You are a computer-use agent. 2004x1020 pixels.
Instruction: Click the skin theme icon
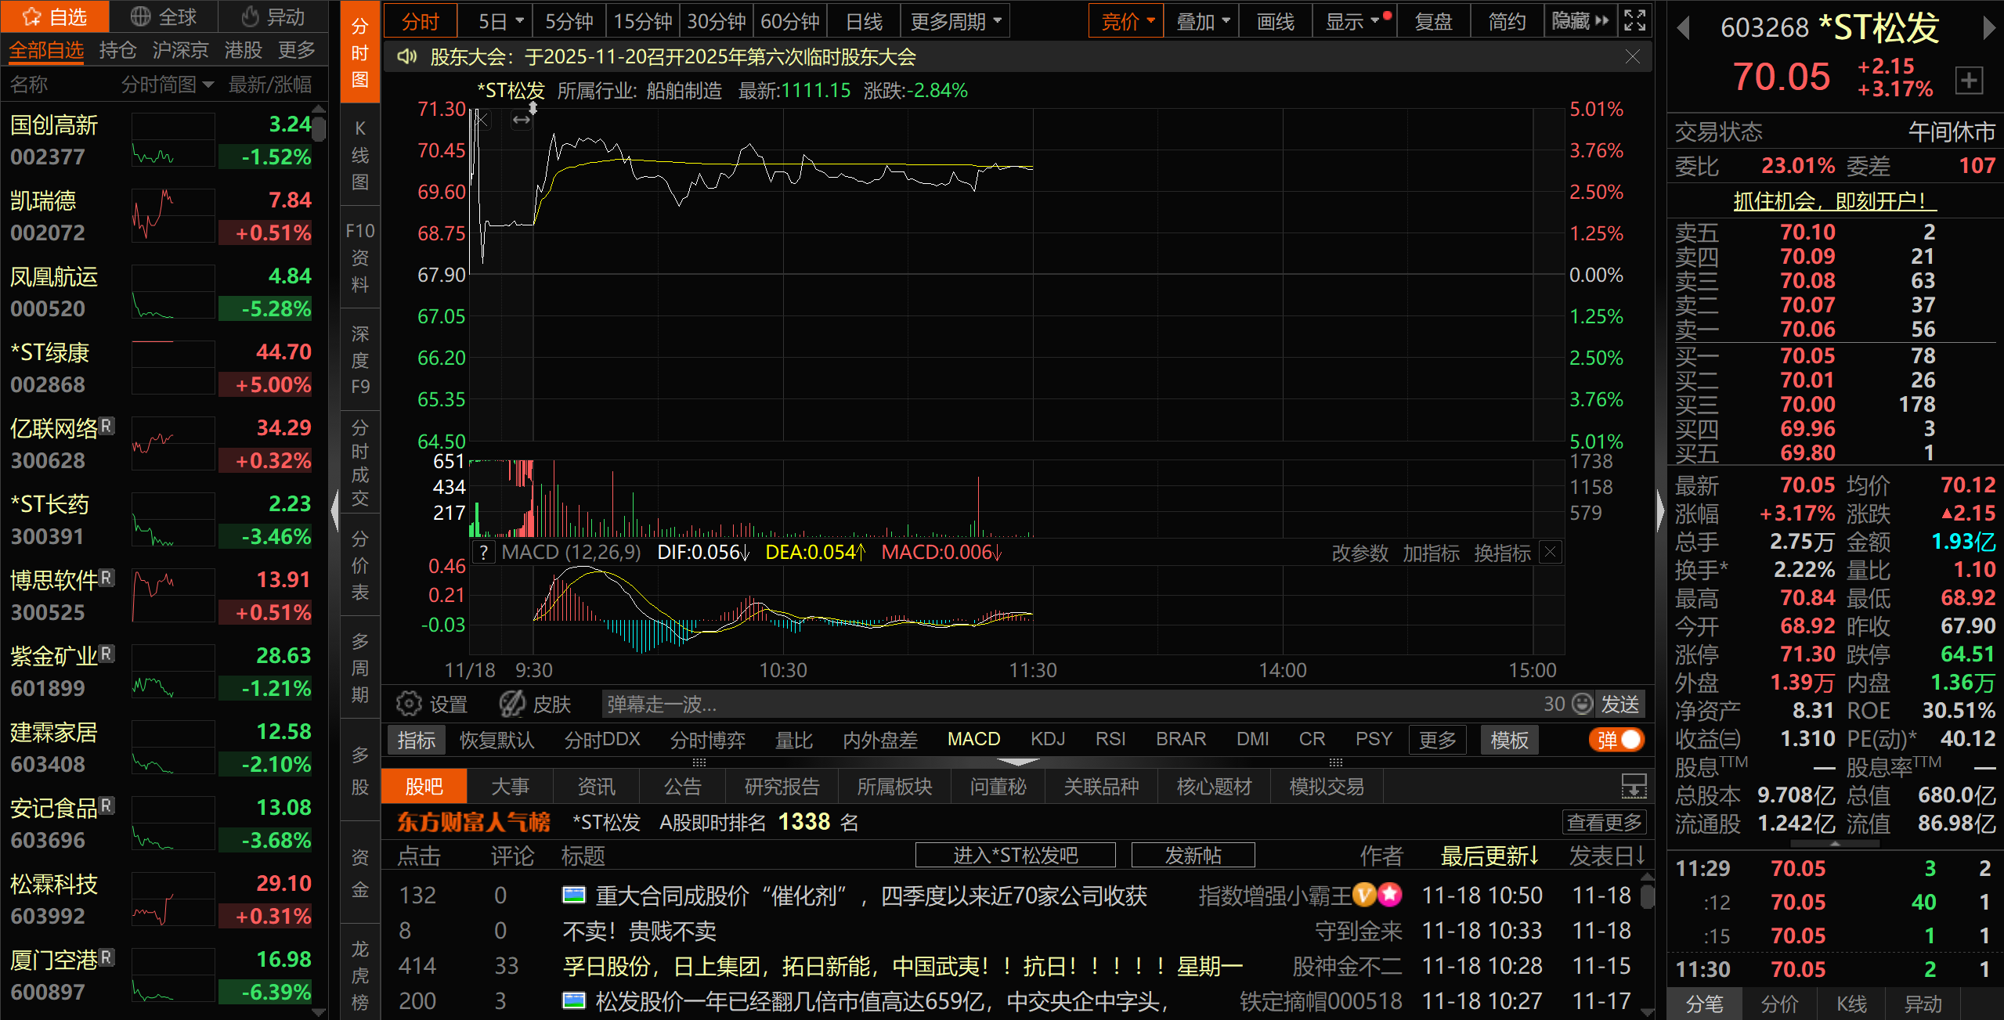pyautogui.click(x=513, y=704)
